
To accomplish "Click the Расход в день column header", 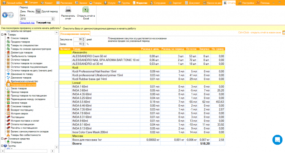I will point(150,49).
